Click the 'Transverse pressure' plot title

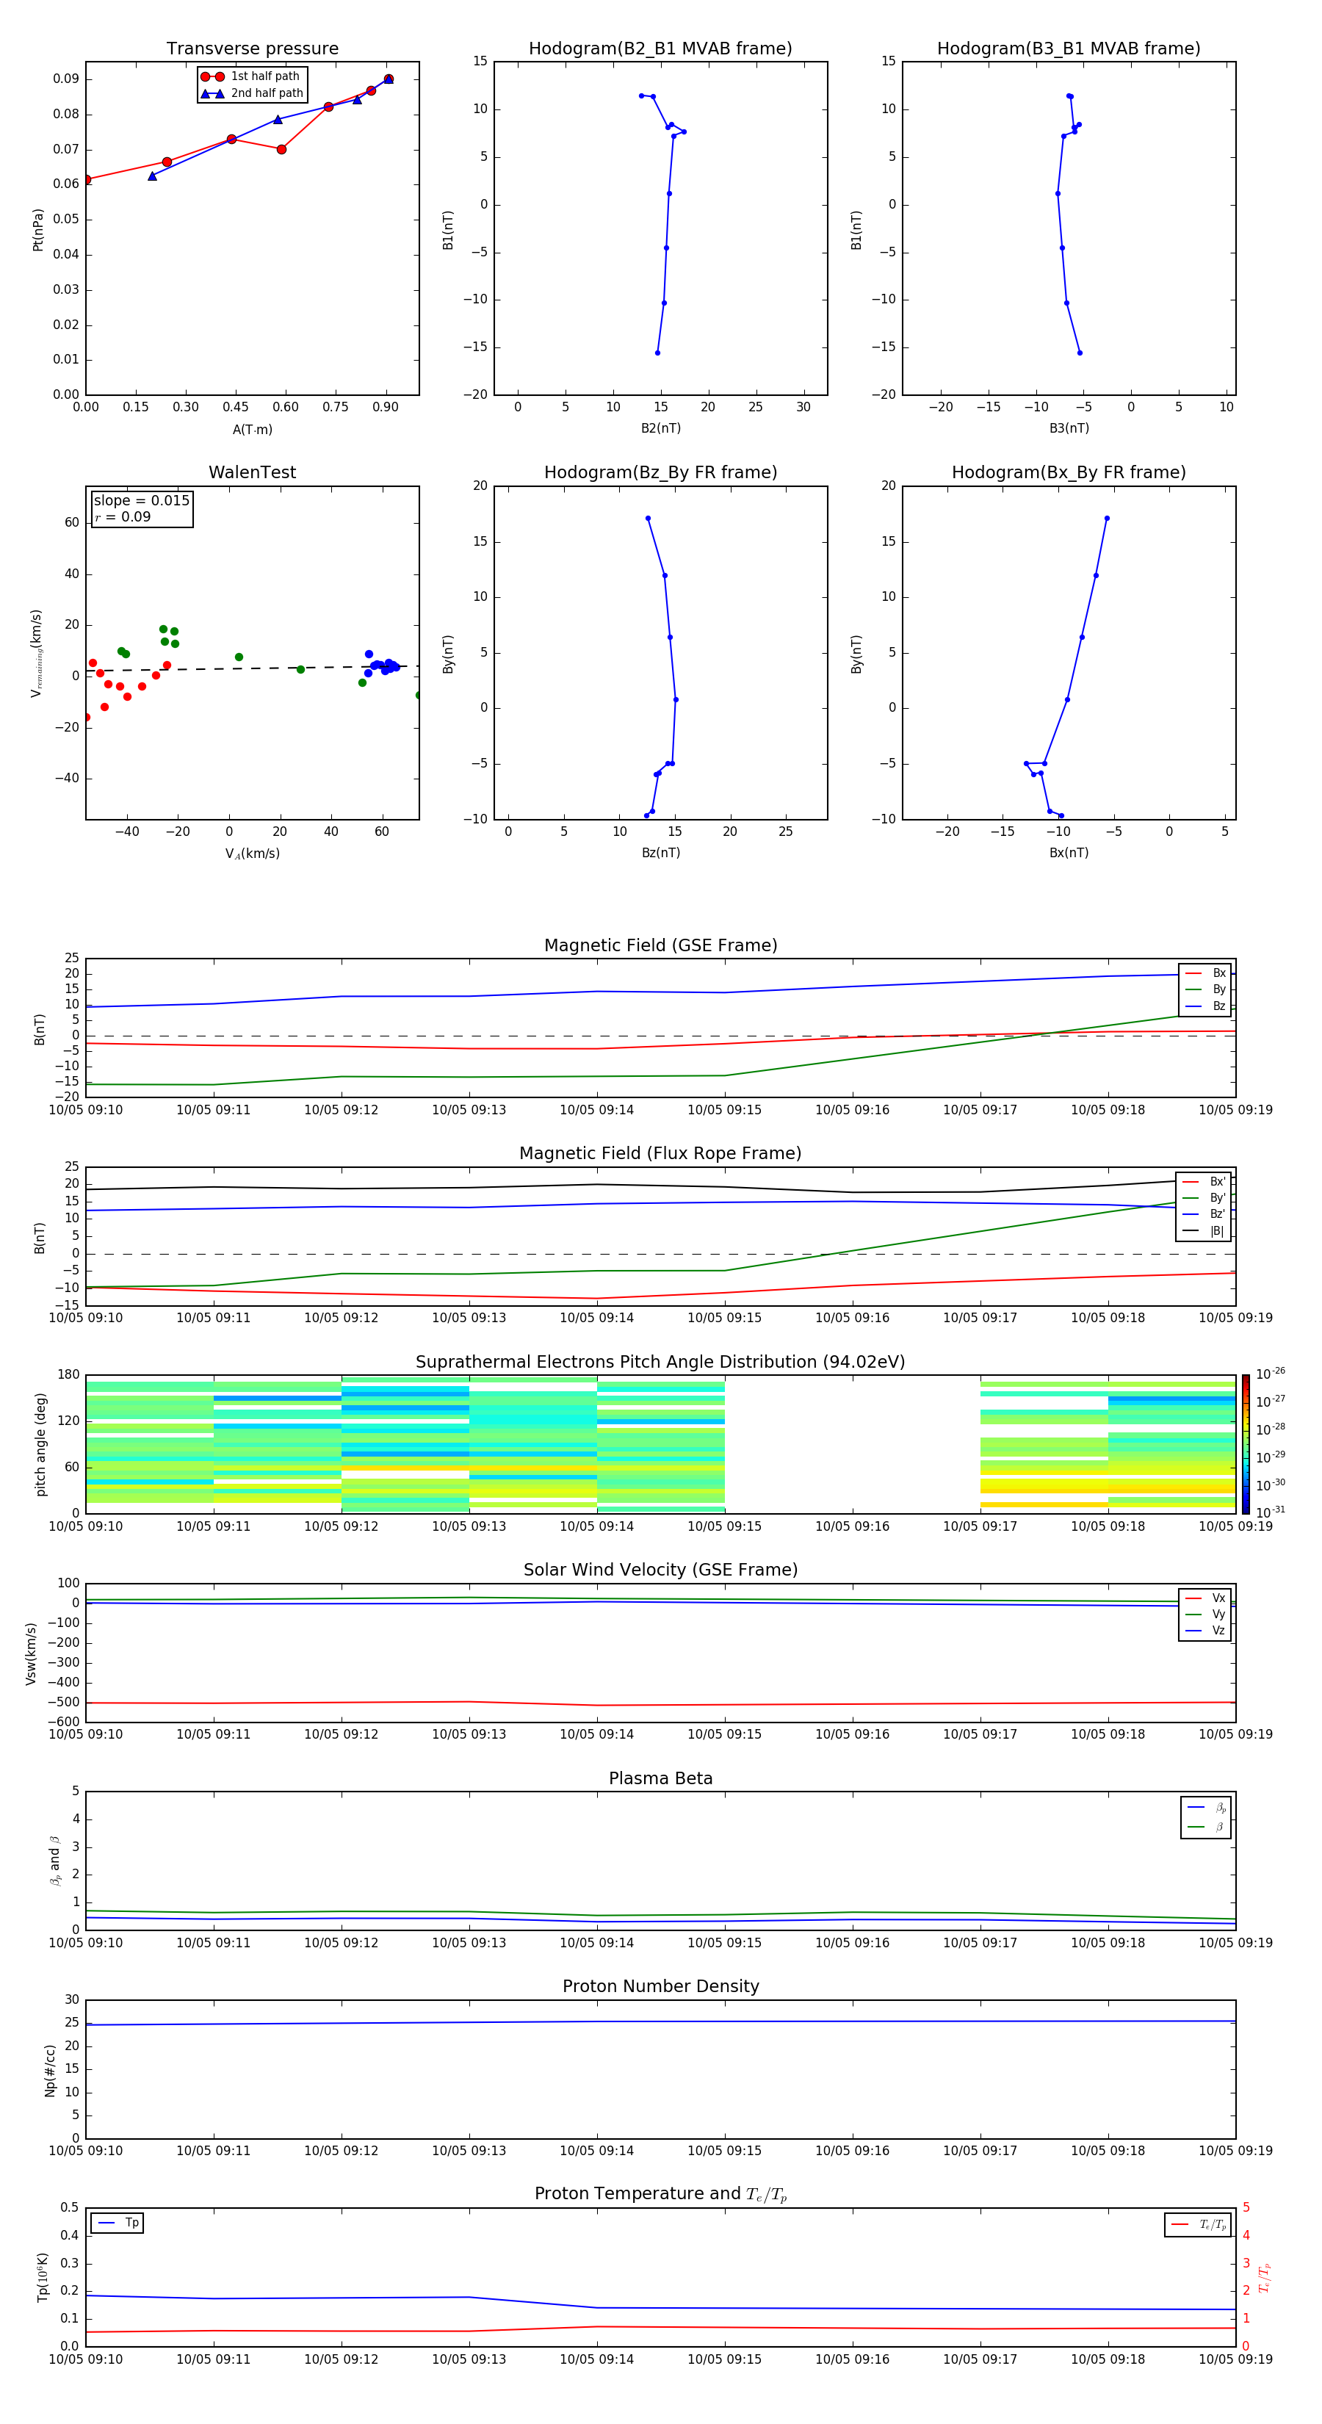[252, 49]
